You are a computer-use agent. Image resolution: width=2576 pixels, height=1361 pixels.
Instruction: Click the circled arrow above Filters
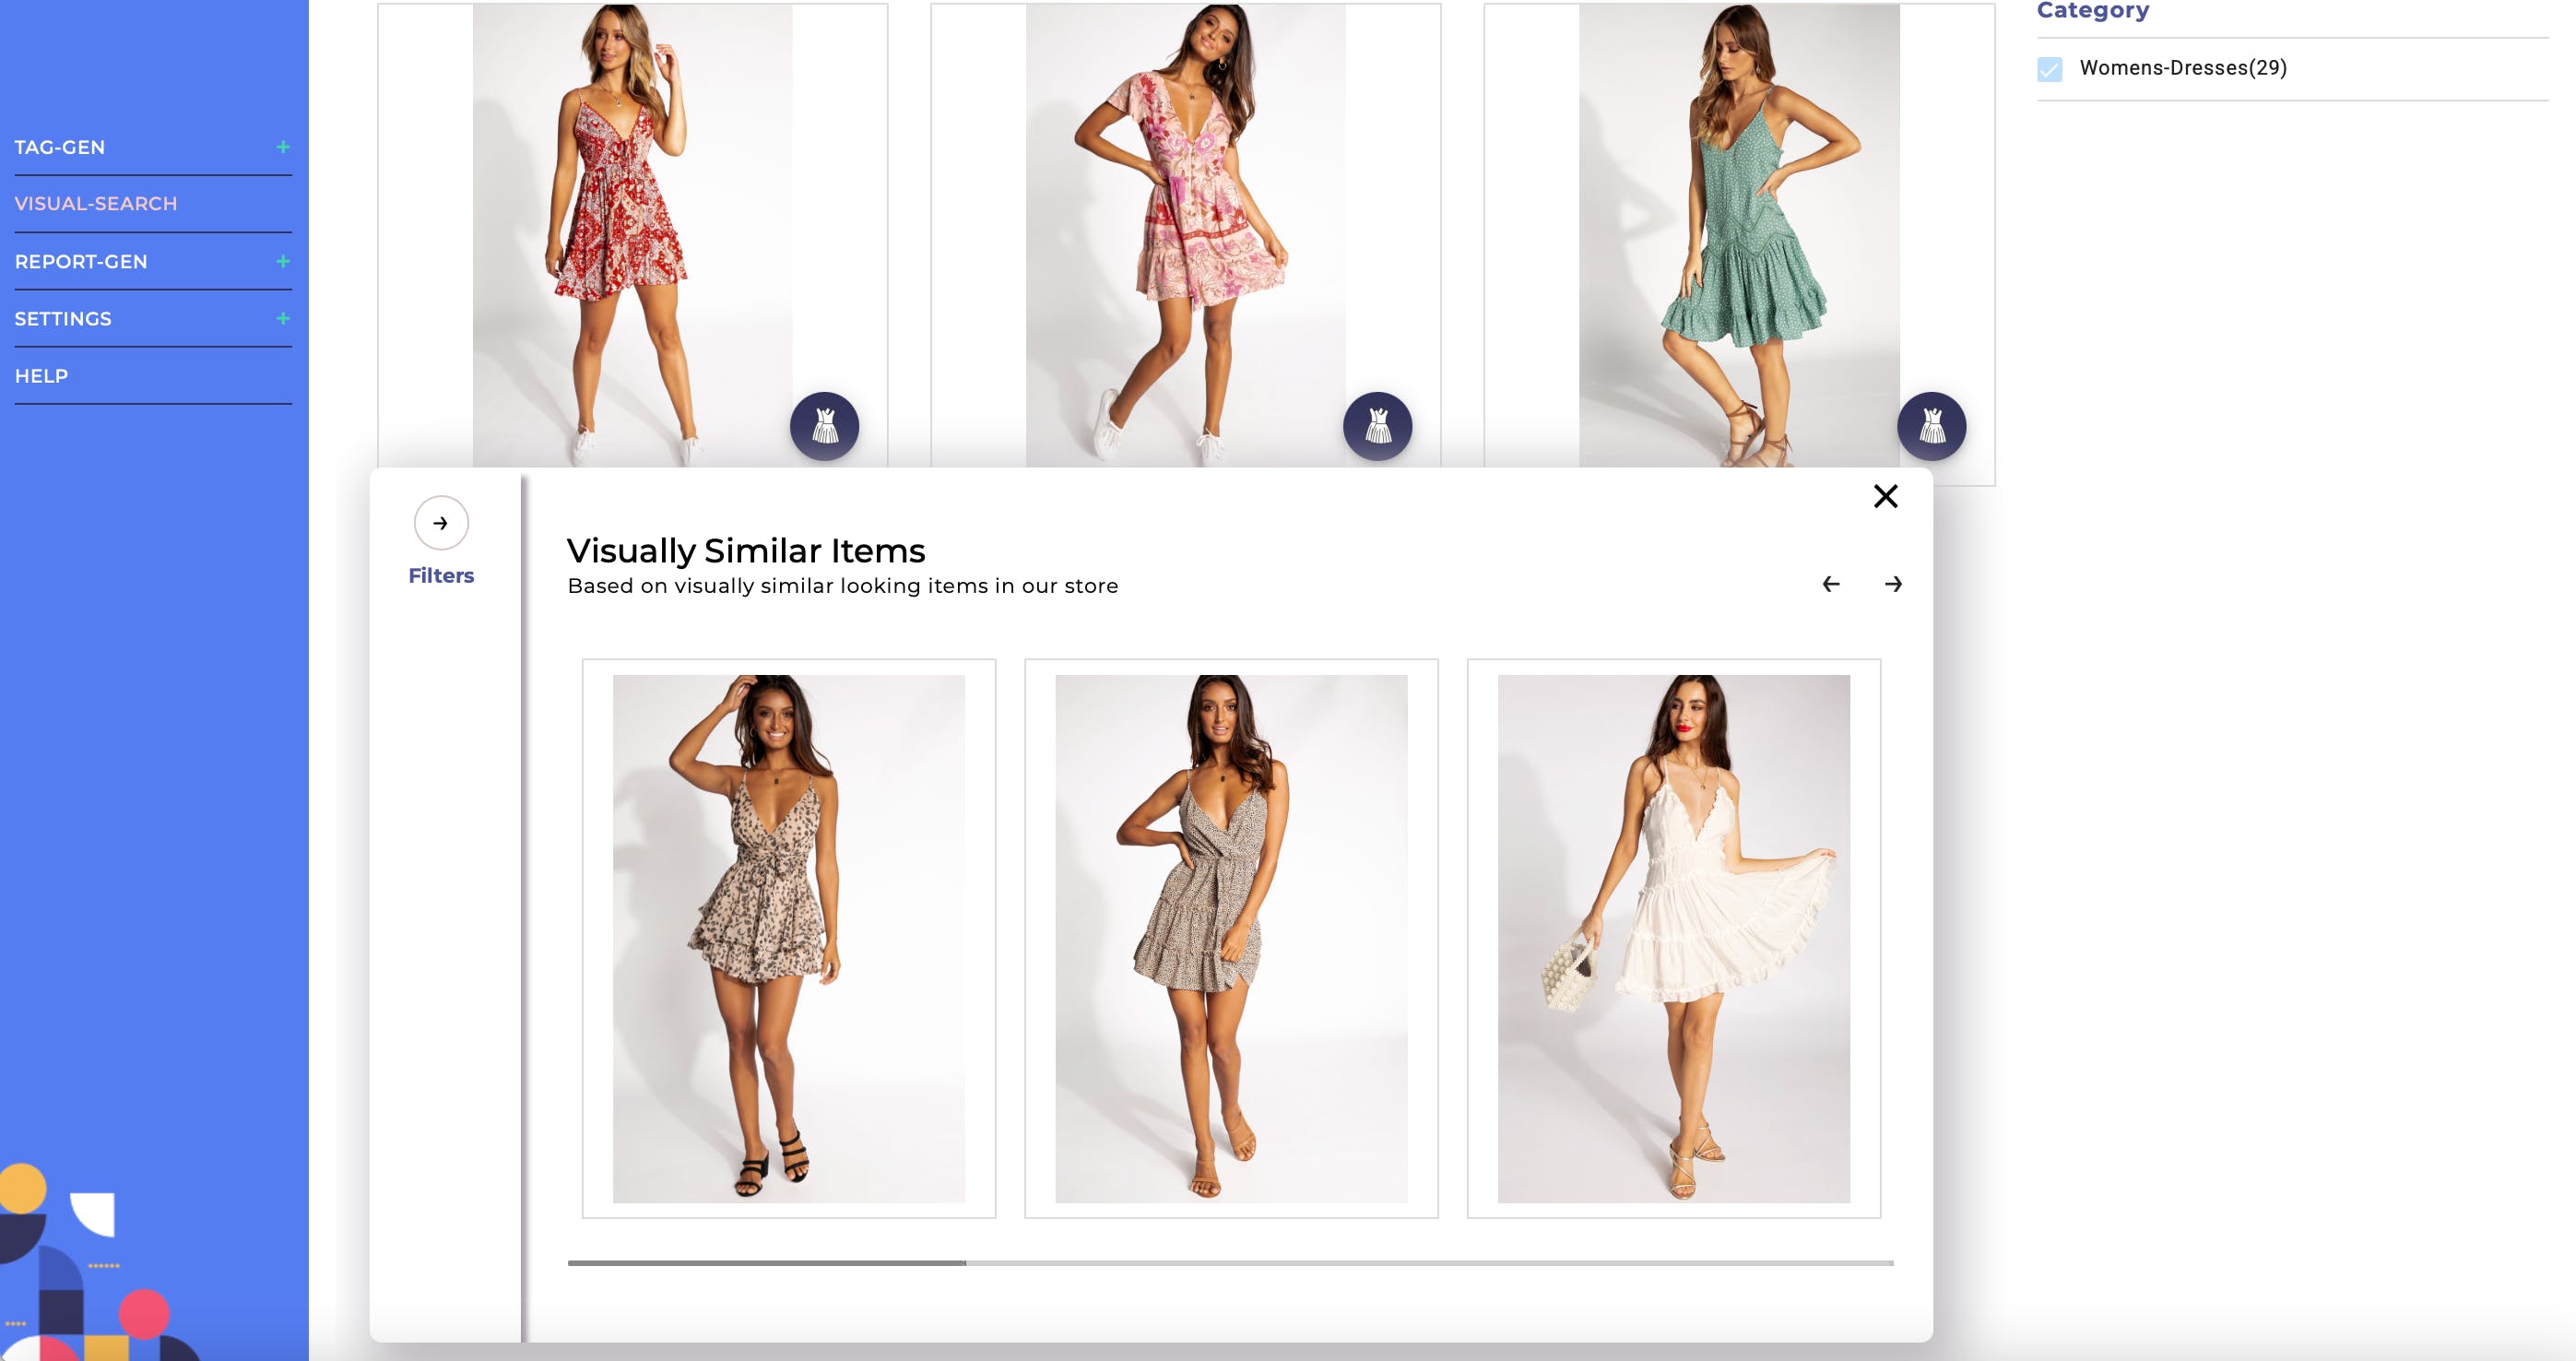coord(441,523)
